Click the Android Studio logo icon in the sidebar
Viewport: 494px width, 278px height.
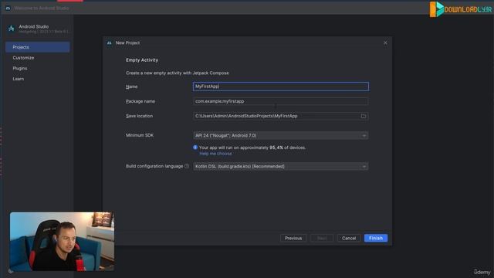[x=12, y=29]
